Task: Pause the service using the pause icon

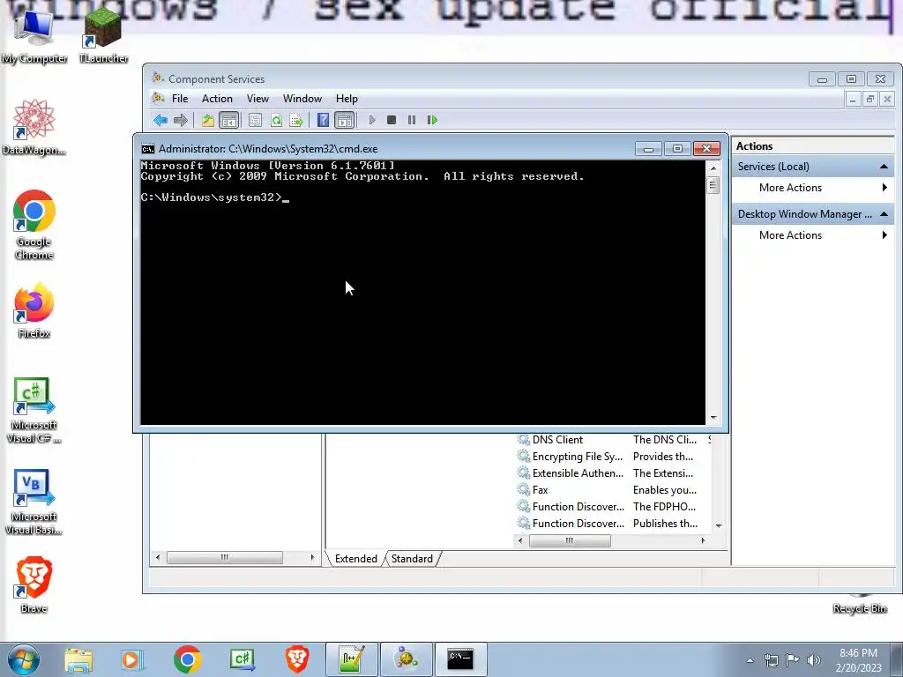Action: click(x=412, y=120)
